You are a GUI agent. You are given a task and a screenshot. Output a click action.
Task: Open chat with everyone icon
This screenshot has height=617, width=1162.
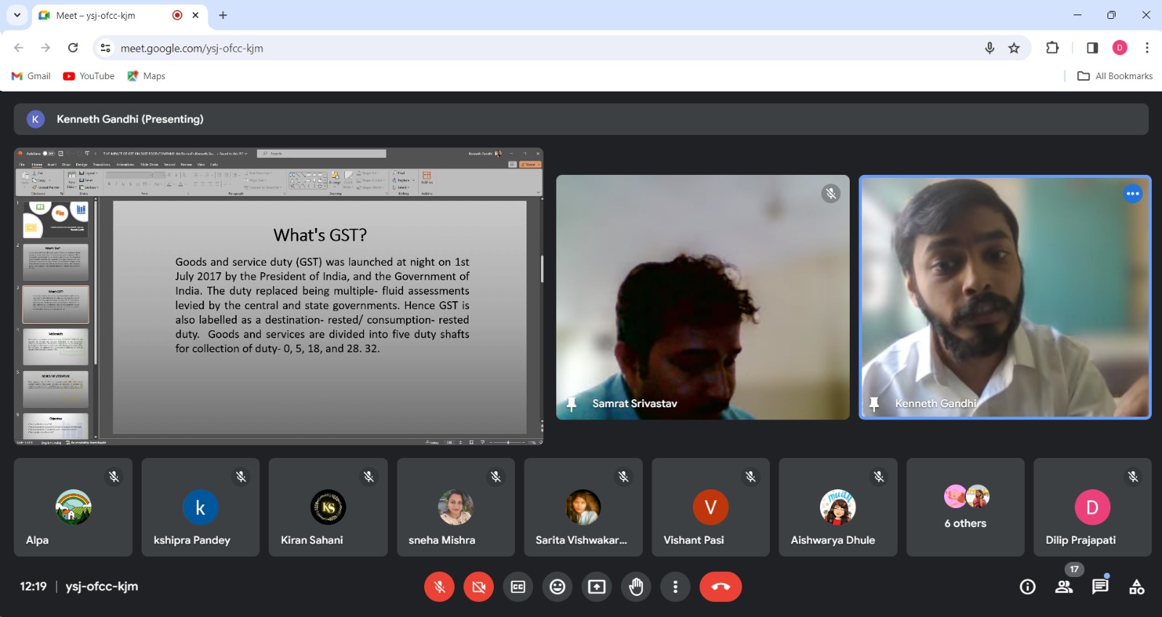click(x=1100, y=587)
